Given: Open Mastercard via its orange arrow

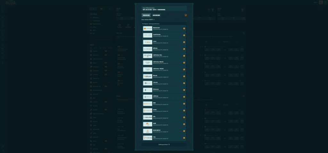Looking at the screenshot, I should (x=184, y=28).
